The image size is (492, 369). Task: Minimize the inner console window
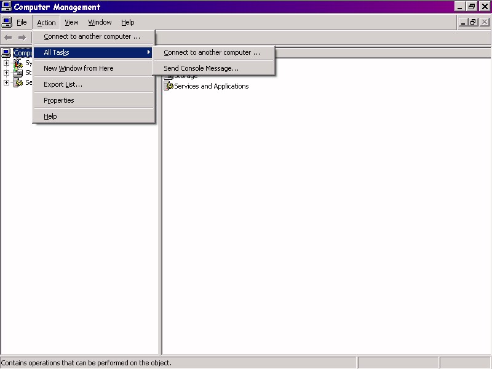point(463,22)
